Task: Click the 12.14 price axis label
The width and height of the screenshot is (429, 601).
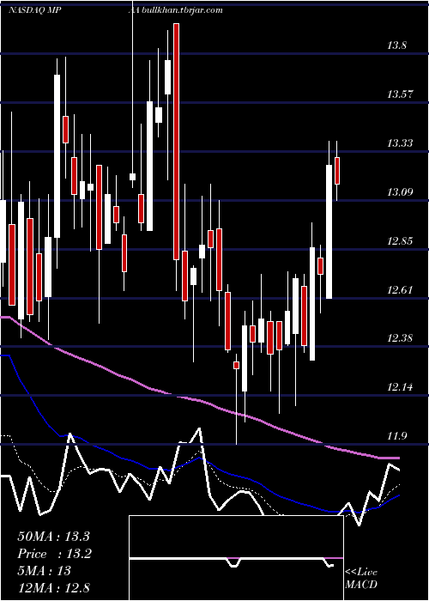Action: point(400,387)
